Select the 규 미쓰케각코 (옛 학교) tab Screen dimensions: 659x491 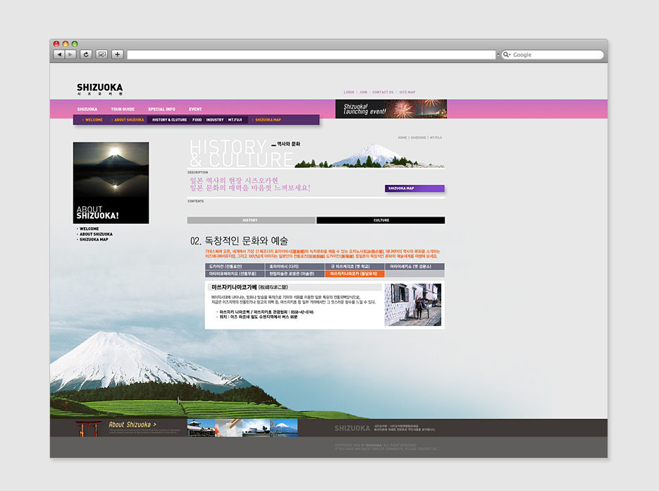pyautogui.click(x=355, y=267)
